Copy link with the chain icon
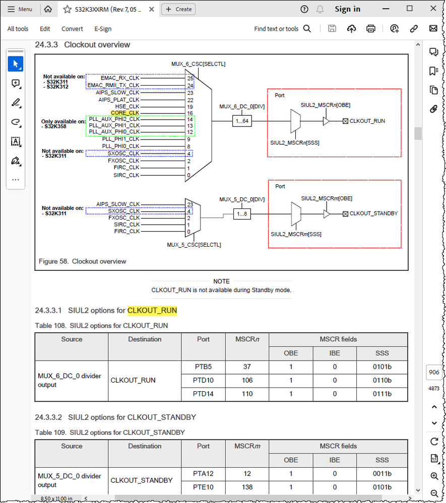 coord(414,29)
